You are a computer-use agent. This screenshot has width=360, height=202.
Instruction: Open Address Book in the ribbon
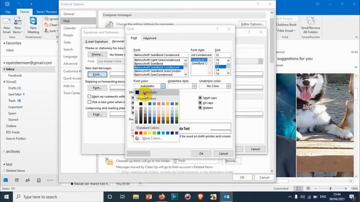coord(287,25)
